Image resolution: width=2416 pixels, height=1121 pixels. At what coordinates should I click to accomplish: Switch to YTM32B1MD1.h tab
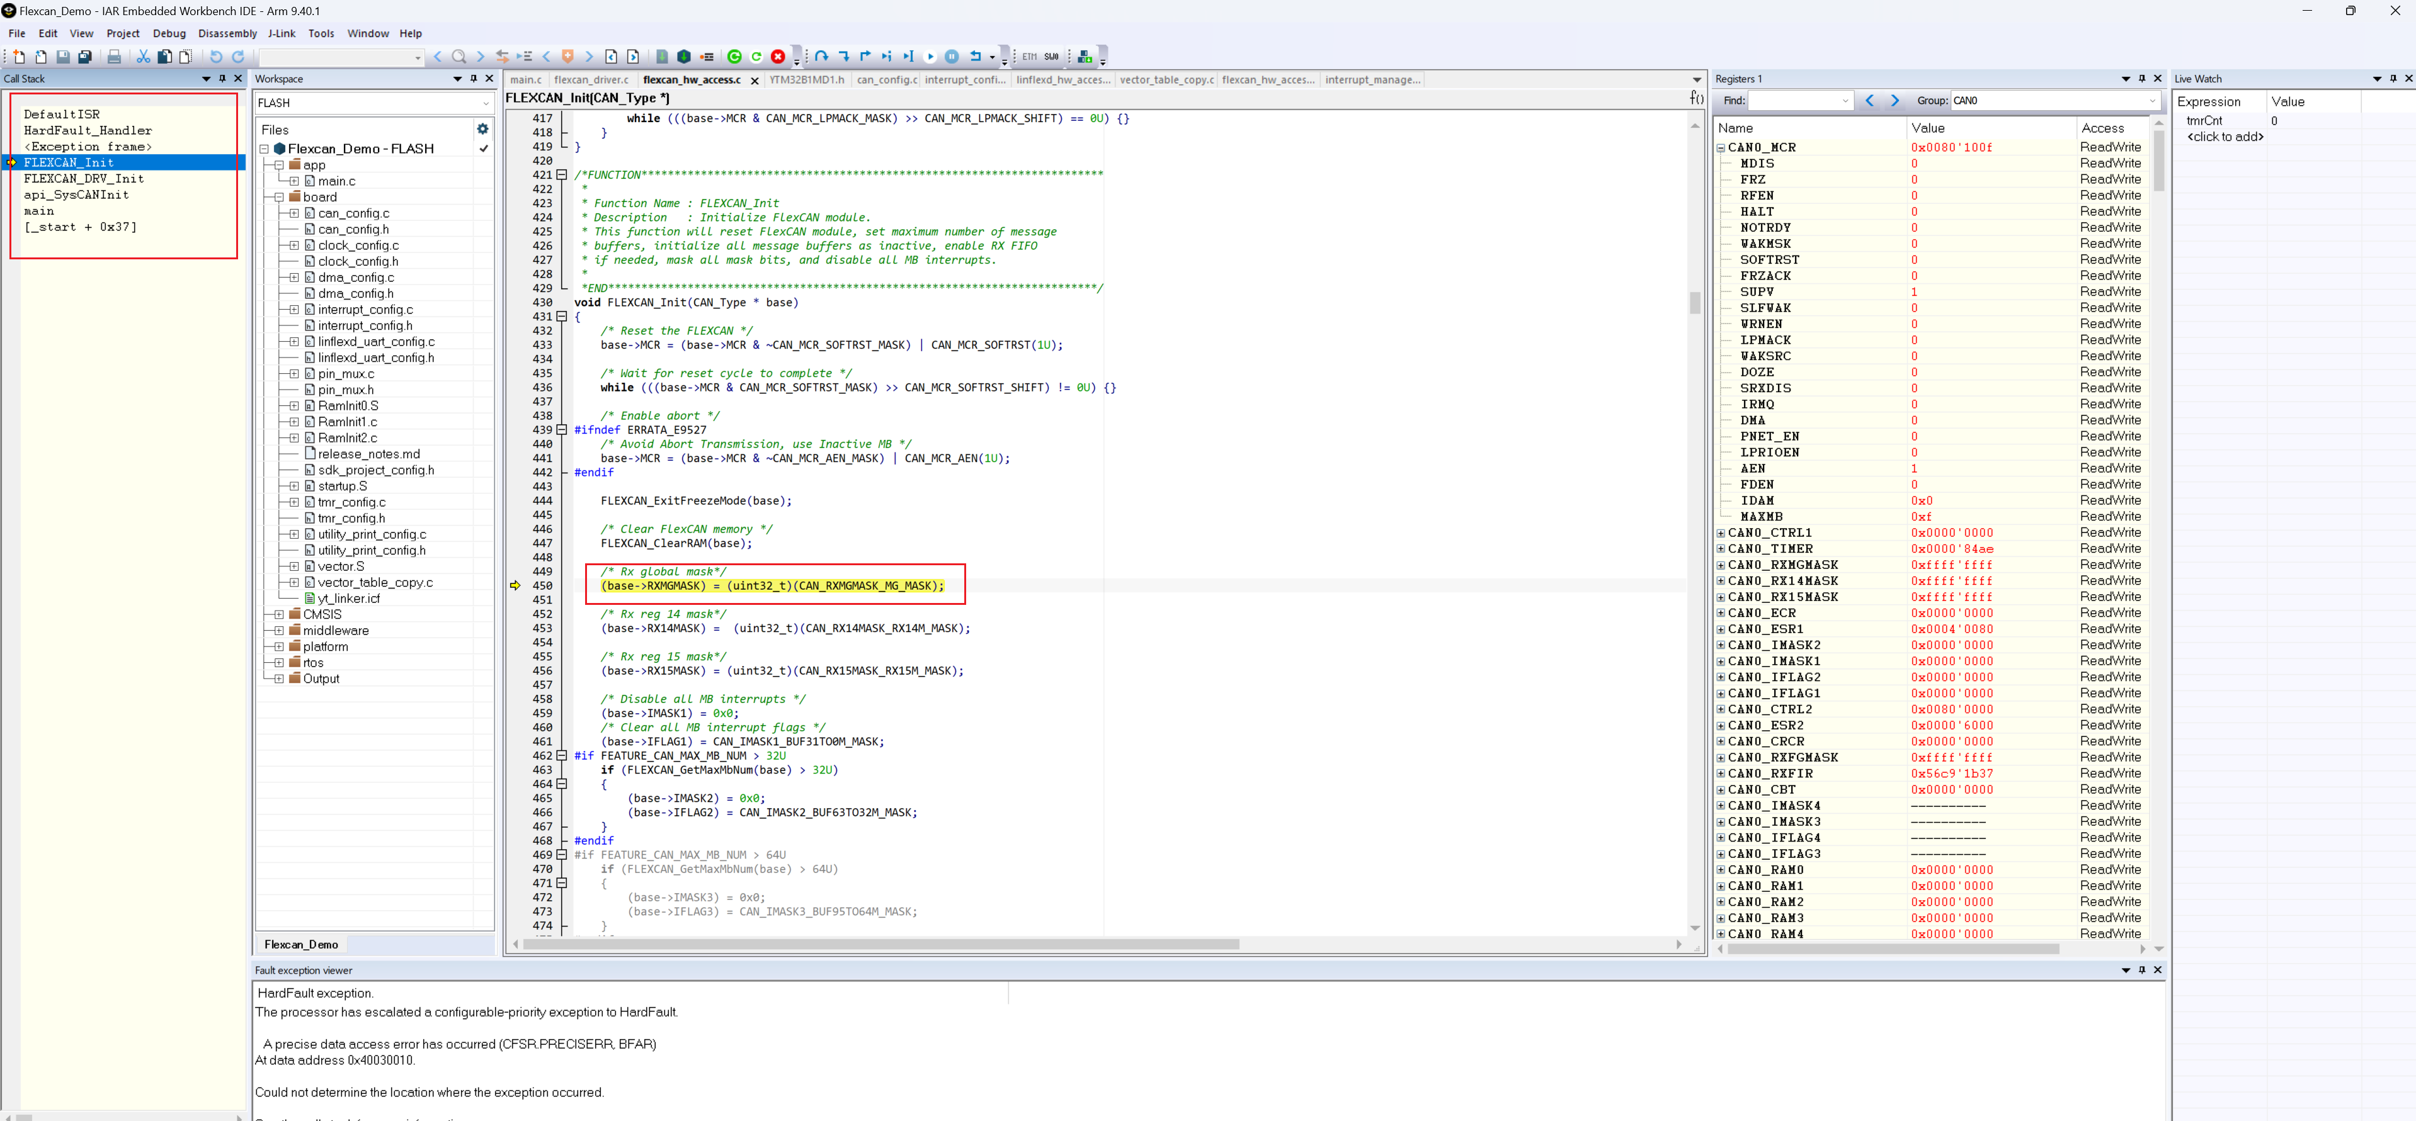tap(807, 80)
